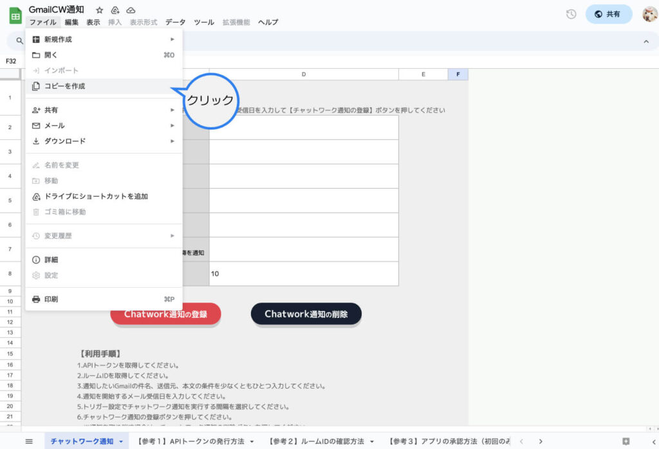Click the text 6.チャットワーク通知の登録ボタンを押してください。
Viewport: 659px width, 449px height.
154,417
